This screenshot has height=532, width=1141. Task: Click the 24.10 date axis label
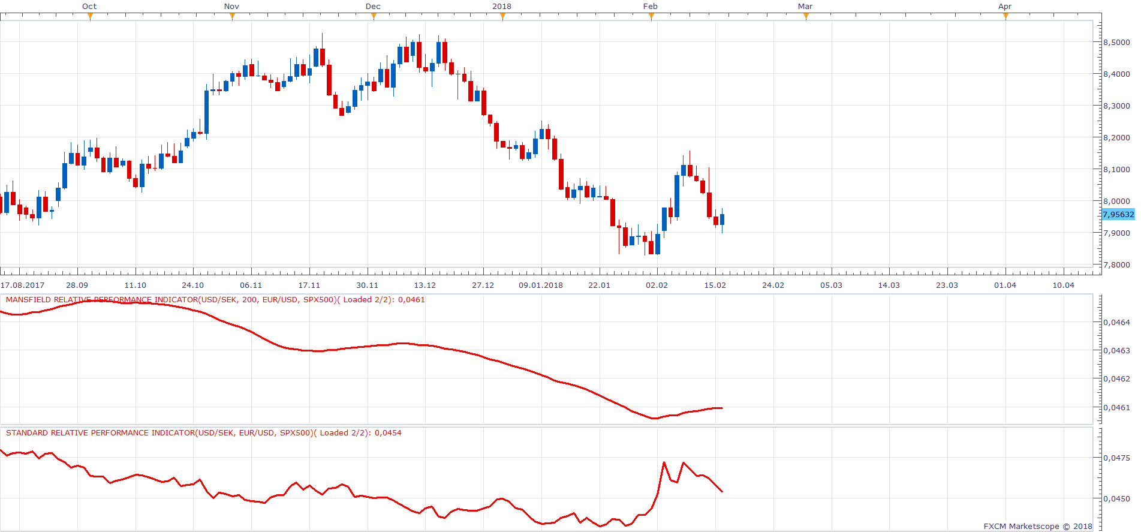[193, 285]
